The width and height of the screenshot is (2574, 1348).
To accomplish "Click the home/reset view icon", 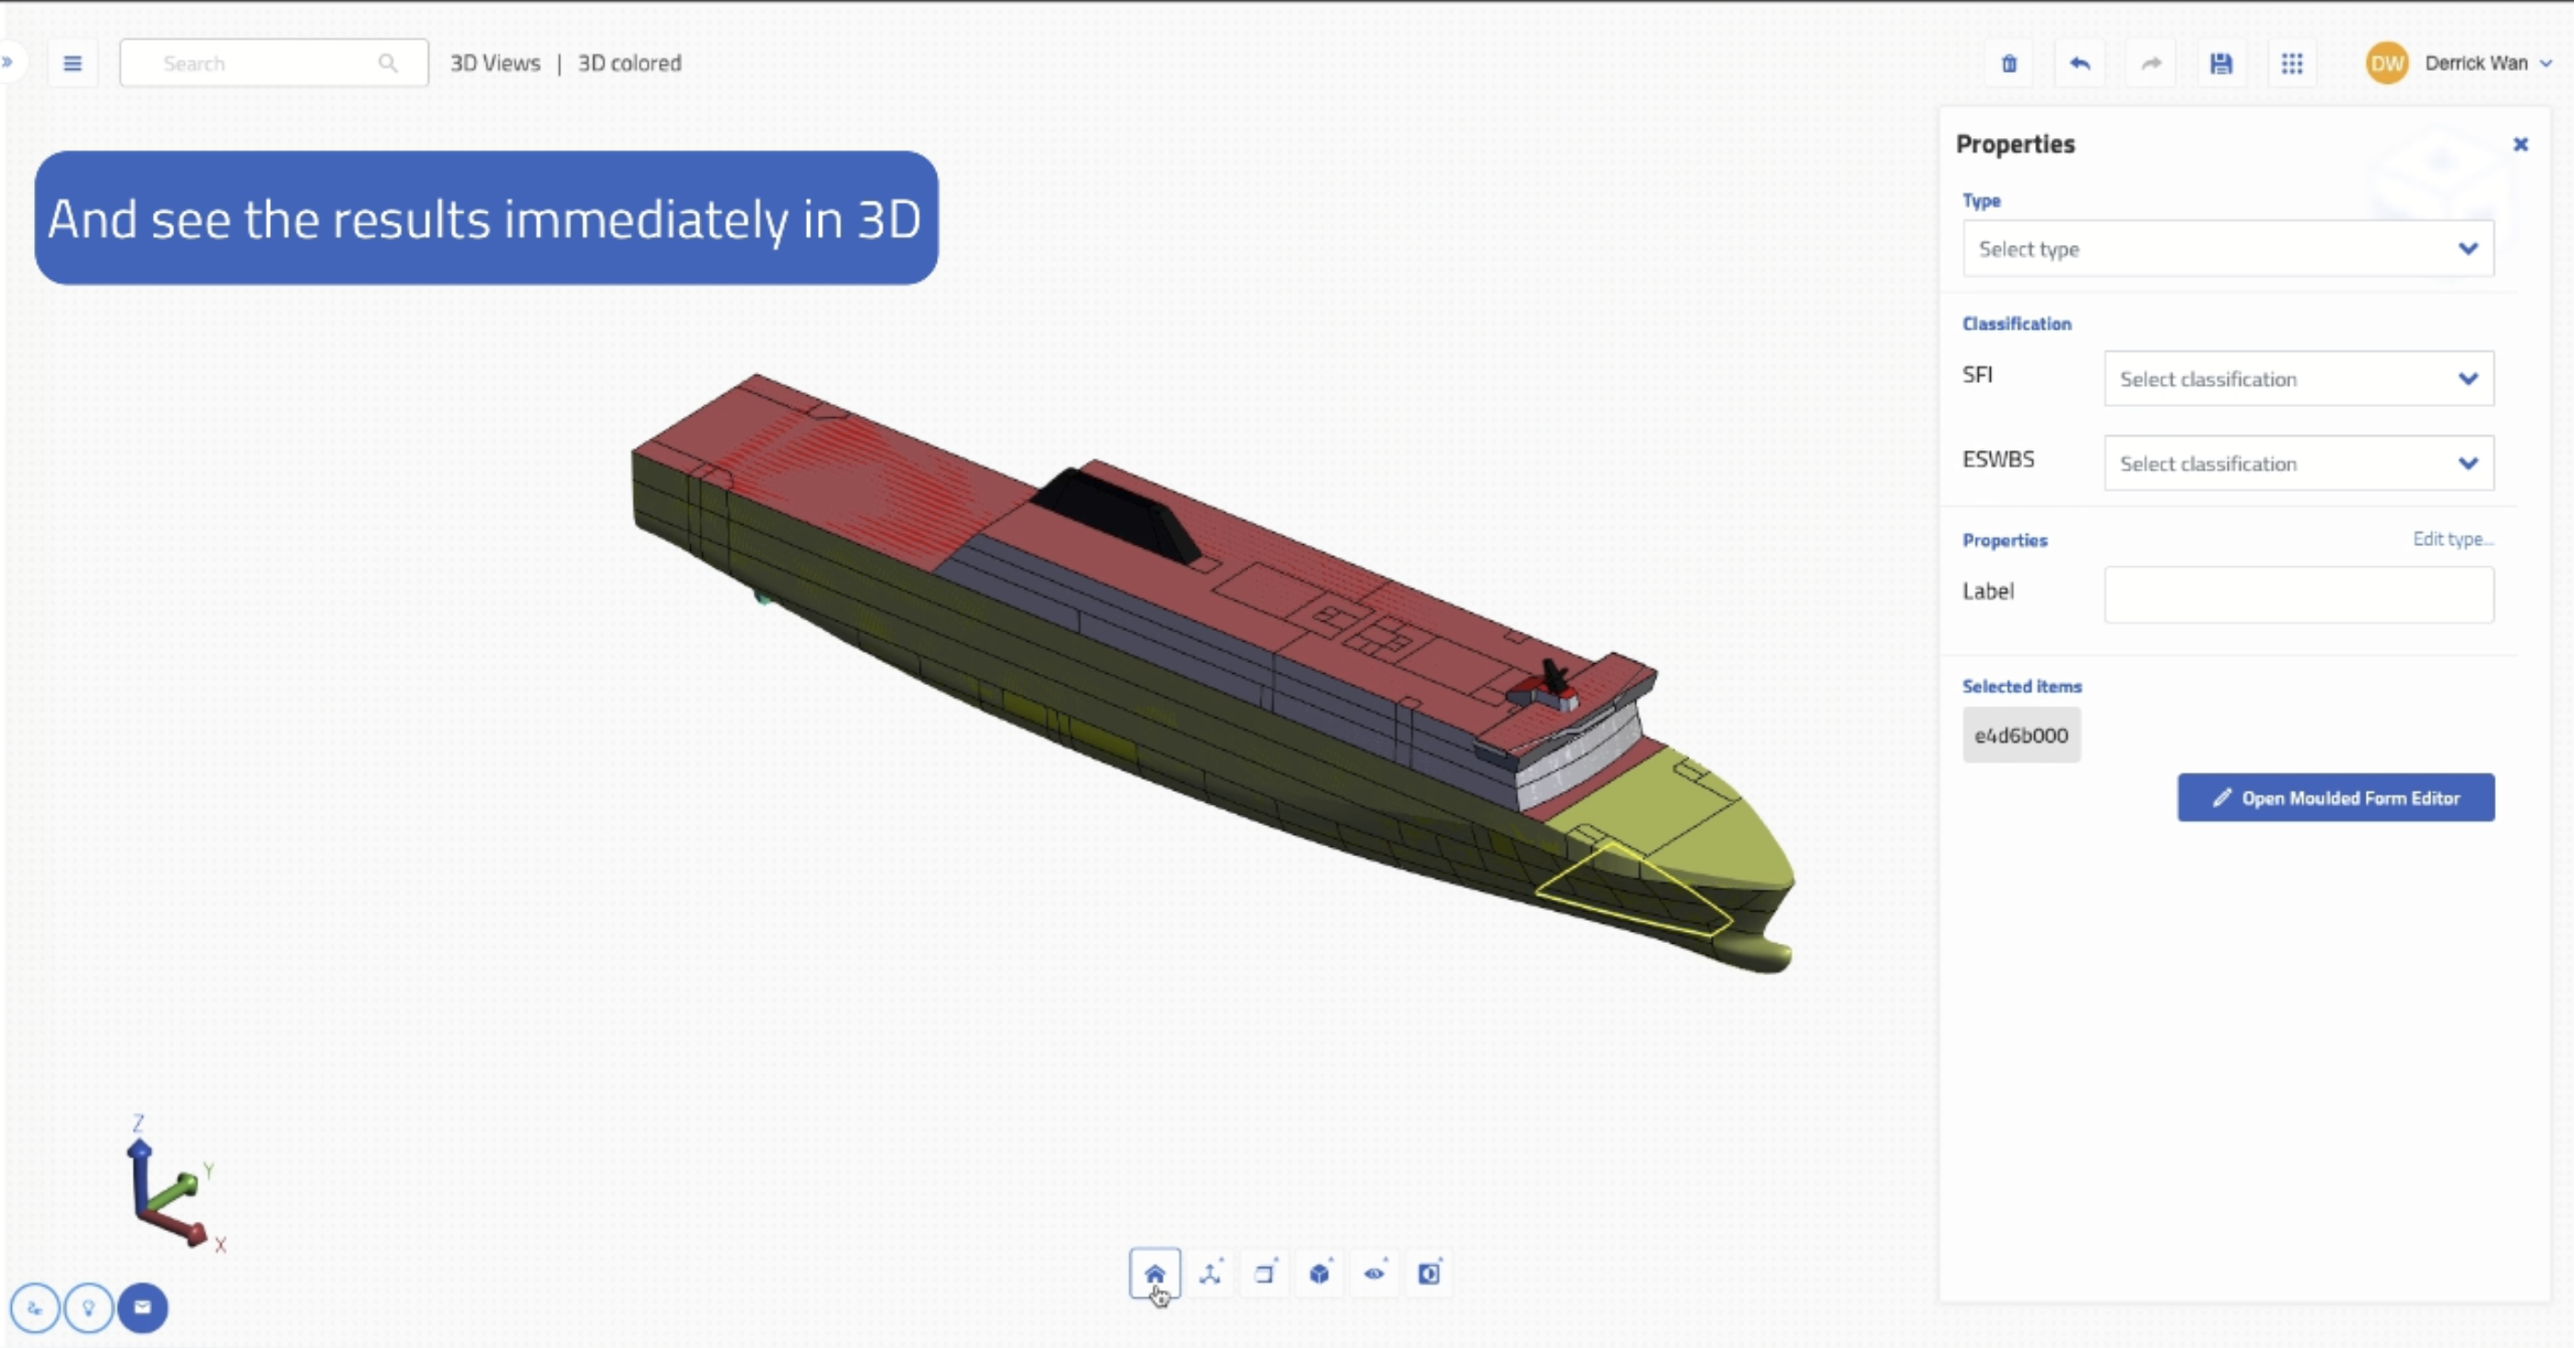I will 1154,1273.
